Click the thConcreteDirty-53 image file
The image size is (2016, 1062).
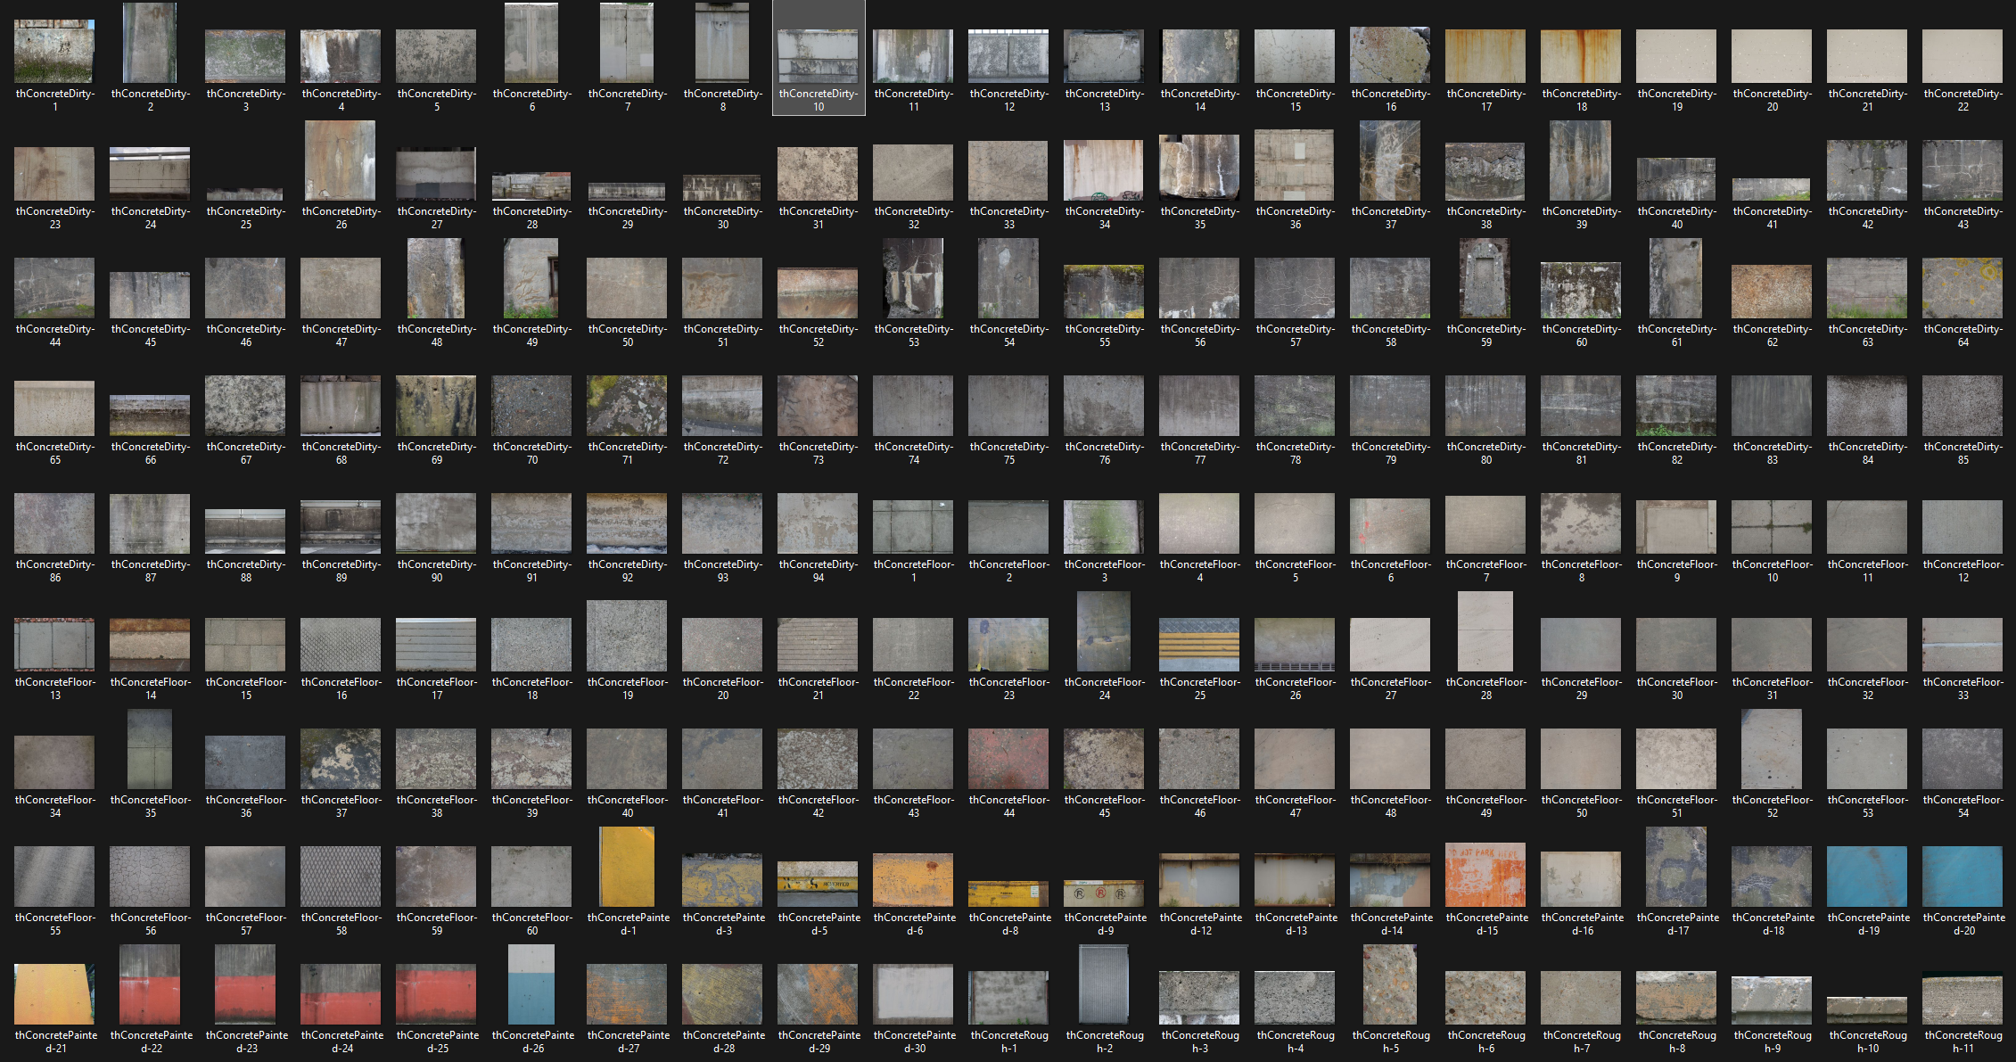coord(913,278)
